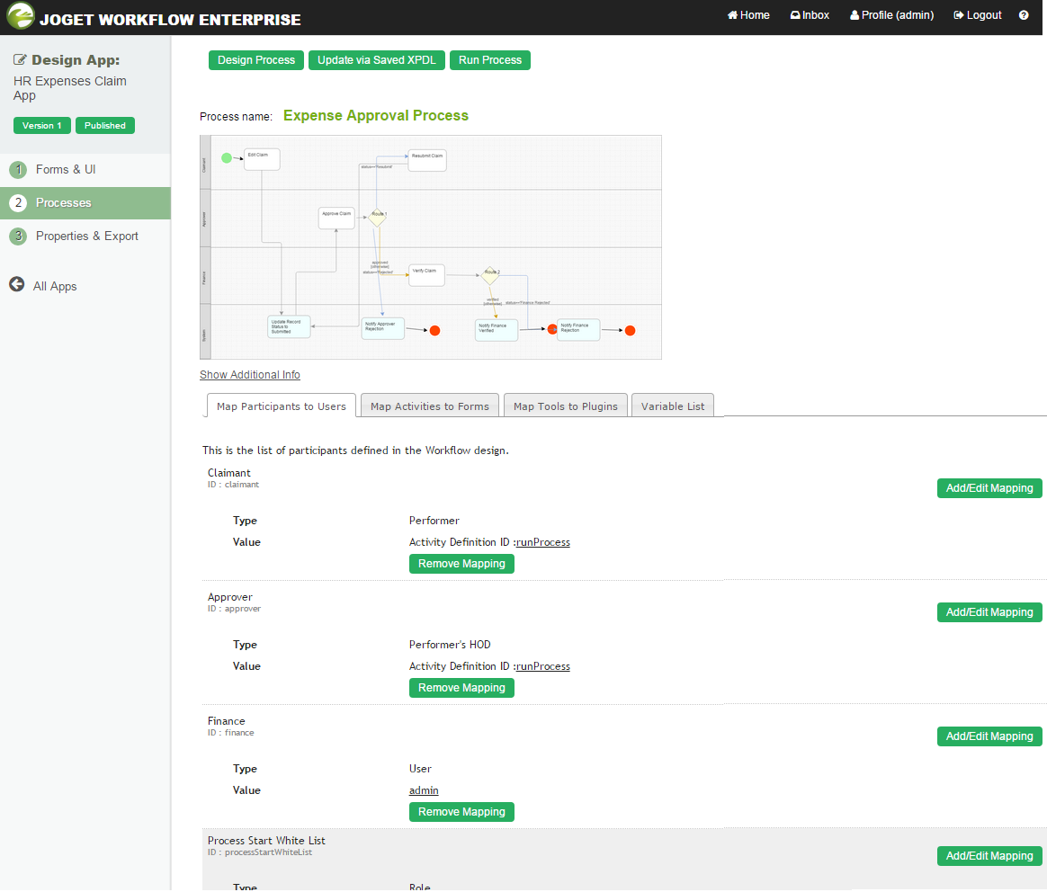The width and height of the screenshot is (1047, 892).
Task: Open the Variable List tab
Action: coord(673,406)
